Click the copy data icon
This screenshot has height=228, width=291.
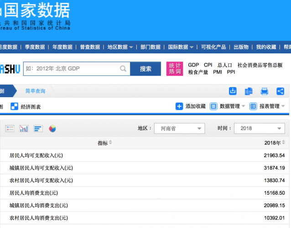click(x=249, y=91)
